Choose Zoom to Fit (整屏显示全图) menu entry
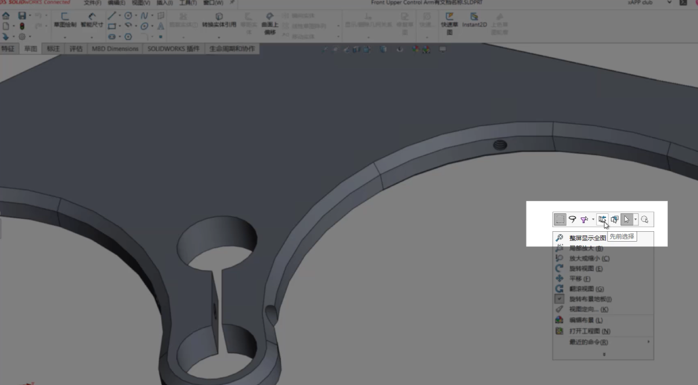698x385 pixels. click(587, 238)
